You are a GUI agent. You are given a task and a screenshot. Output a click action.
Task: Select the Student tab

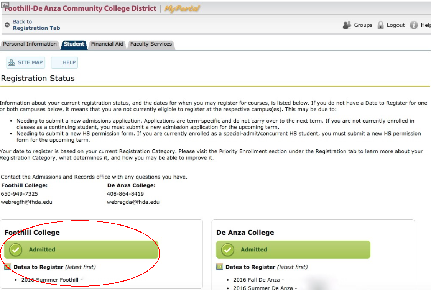(x=74, y=44)
